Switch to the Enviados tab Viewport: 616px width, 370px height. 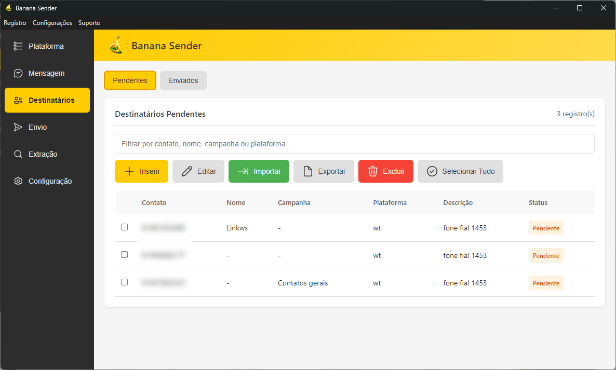point(183,80)
